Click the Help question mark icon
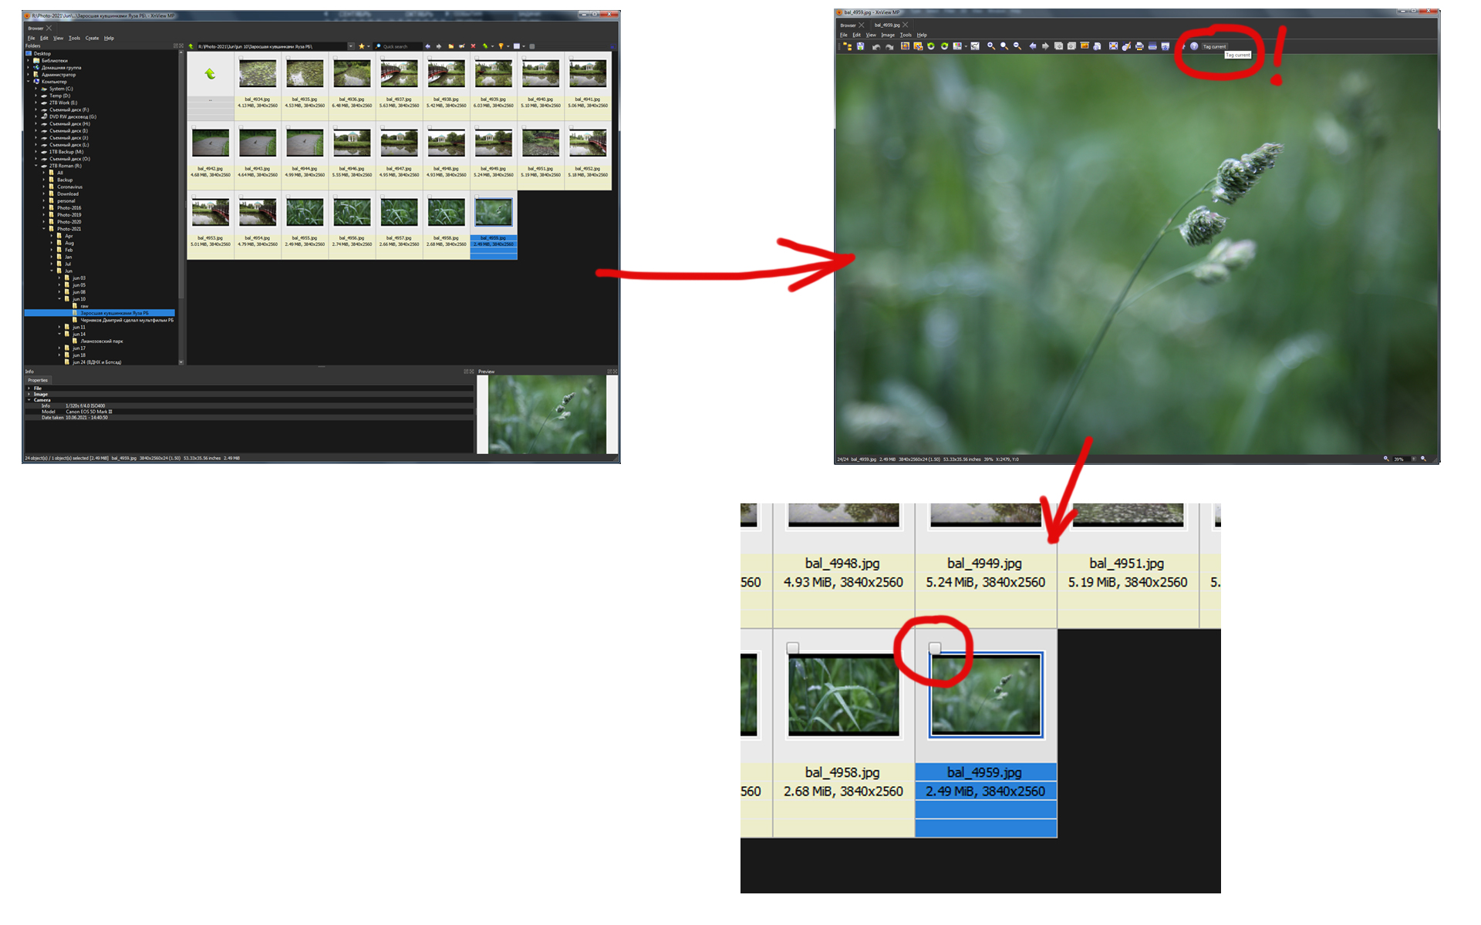Screen dimensions: 1481x925 click(x=1194, y=46)
